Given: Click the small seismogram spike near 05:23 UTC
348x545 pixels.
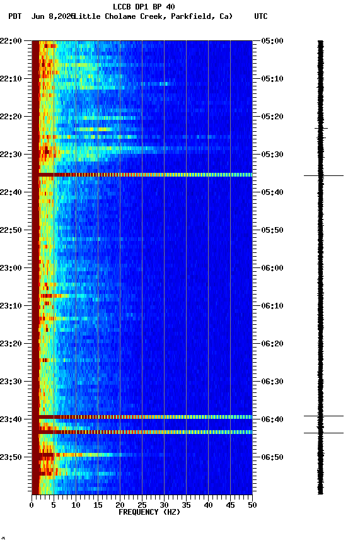Looking at the screenshot, I should [321, 129].
